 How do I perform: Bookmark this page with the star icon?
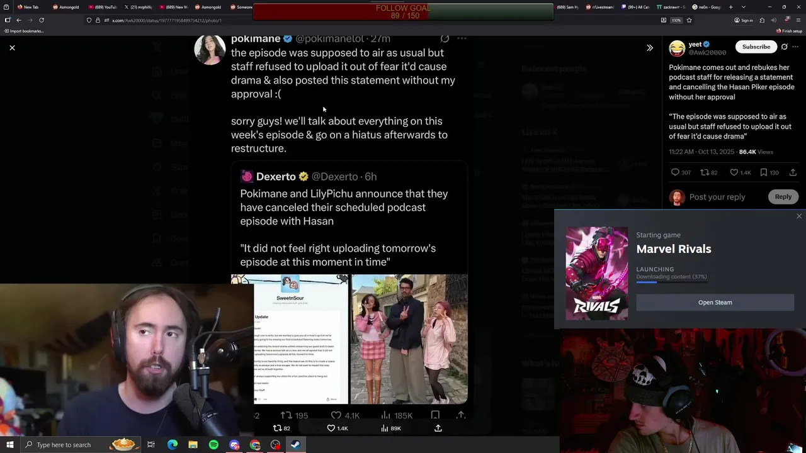tap(689, 20)
